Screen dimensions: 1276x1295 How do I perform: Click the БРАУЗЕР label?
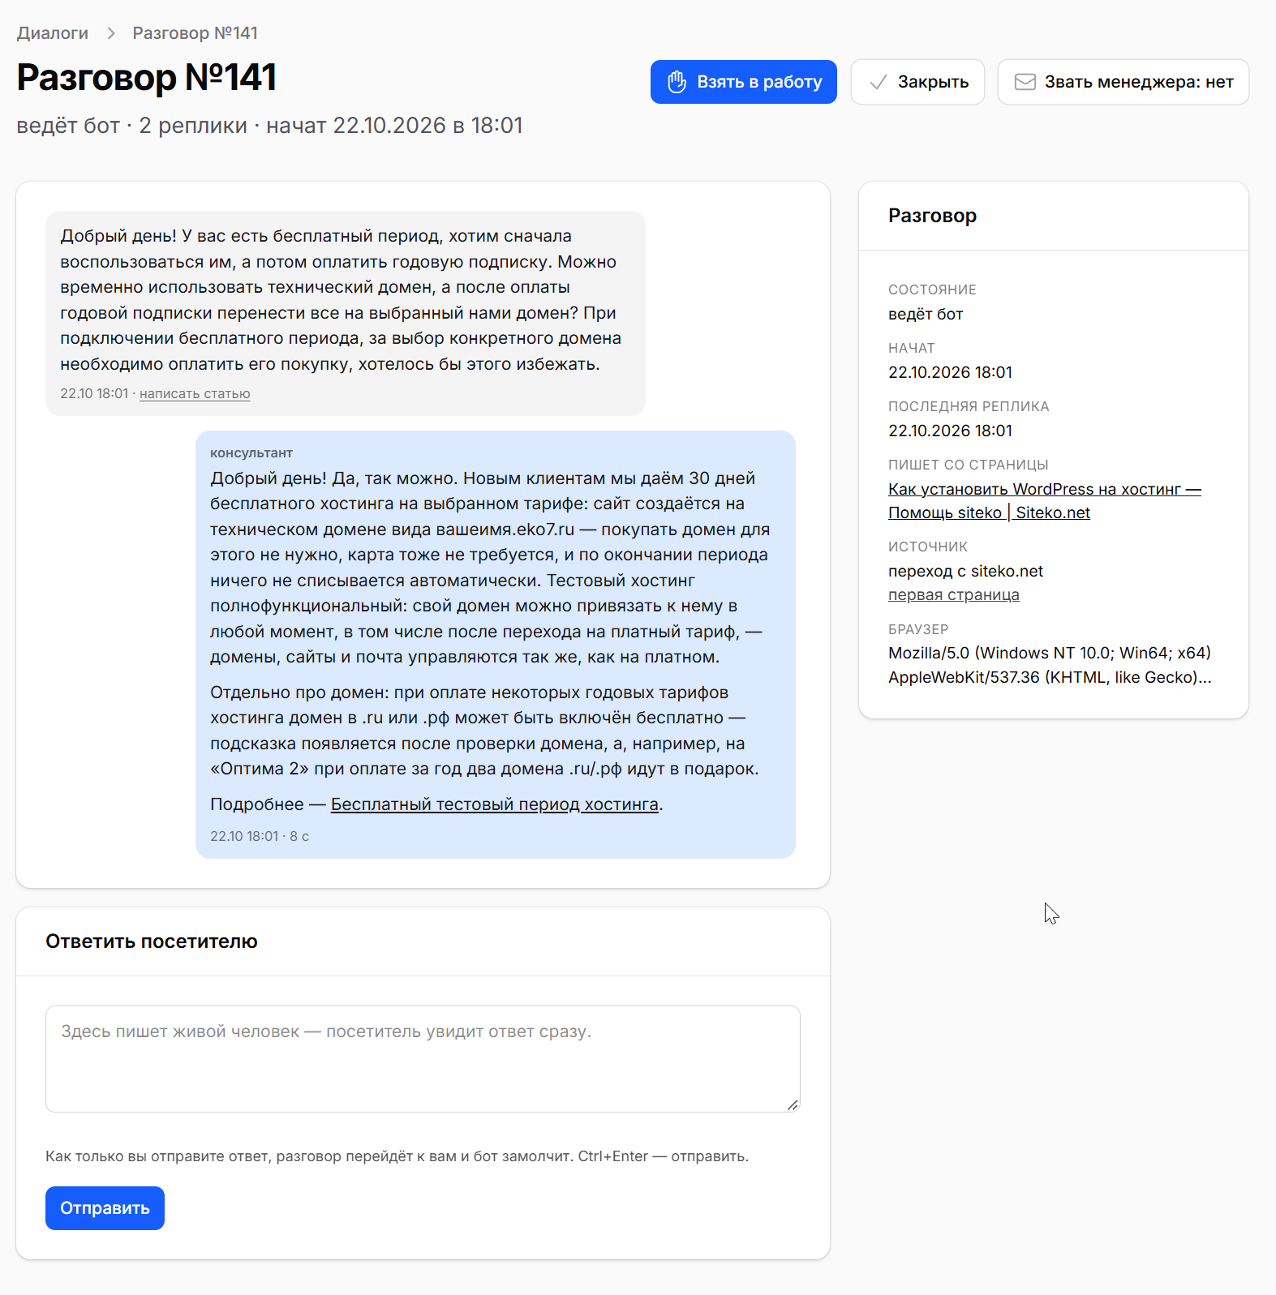coord(918,629)
